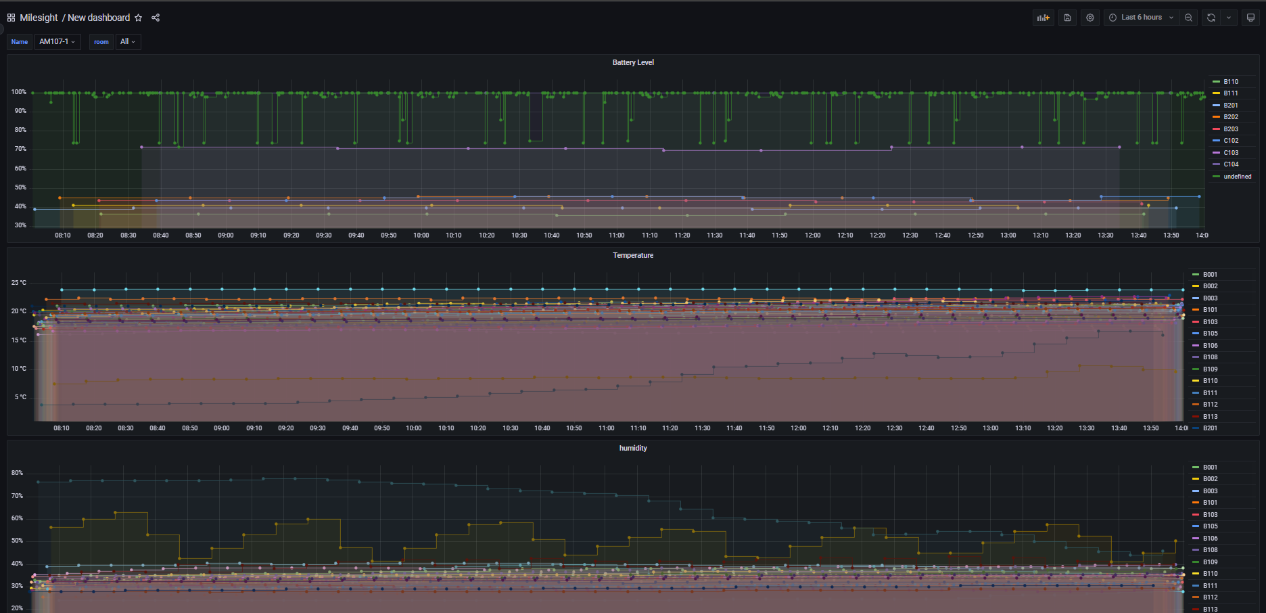This screenshot has height=613, width=1266.
Task: Click the New dashboard title
Action: 99,18
